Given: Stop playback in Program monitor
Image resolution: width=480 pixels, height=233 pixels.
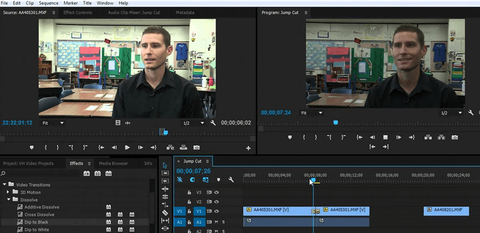Looking at the screenshot, I should click(x=385, y=137).
